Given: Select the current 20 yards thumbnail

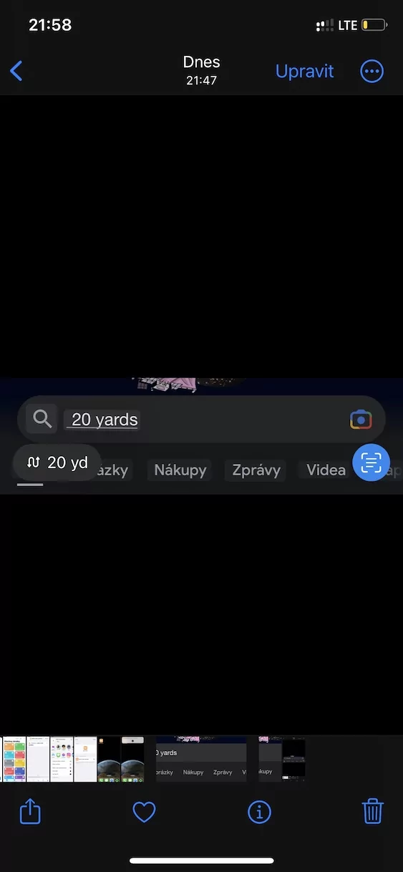Looking at the screenshot, I should click(201, 758).
